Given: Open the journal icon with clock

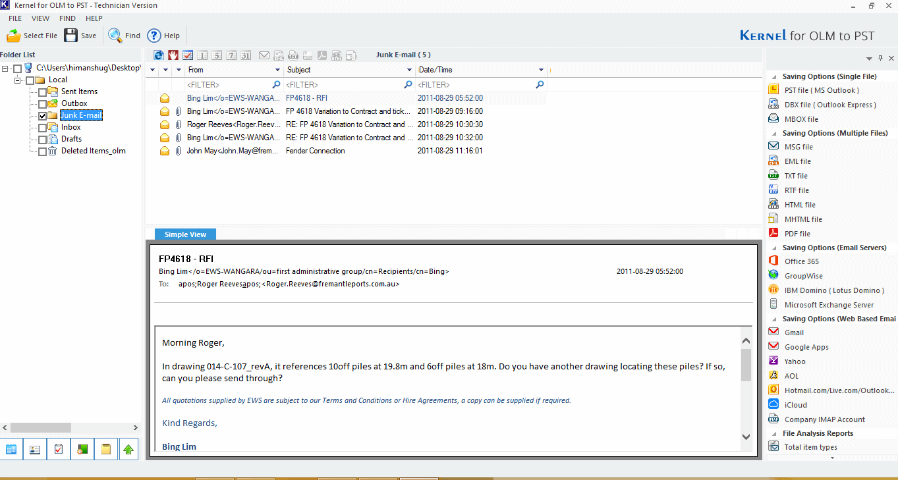Looking at the screenshot, I should click(x=82, y=449).
